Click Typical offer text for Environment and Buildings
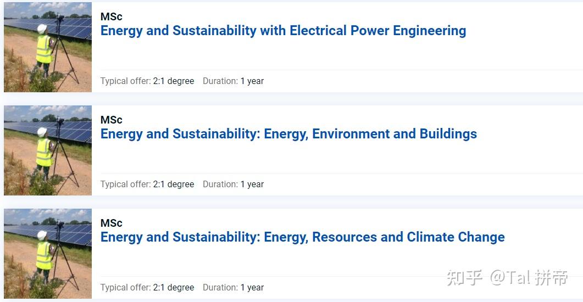The height and width of the screenshot is (302, 583). pyautogui.click(x=147, y=184)
